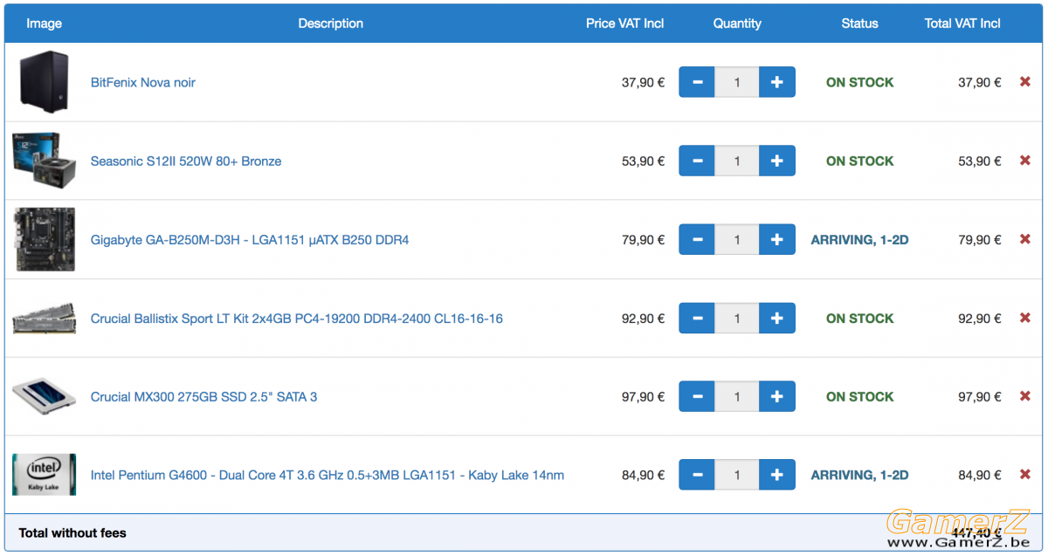Click ON STOCK status of Crucial Ballistix kit
This screenshot has width=1048, height=556.
tap(860, 318)
